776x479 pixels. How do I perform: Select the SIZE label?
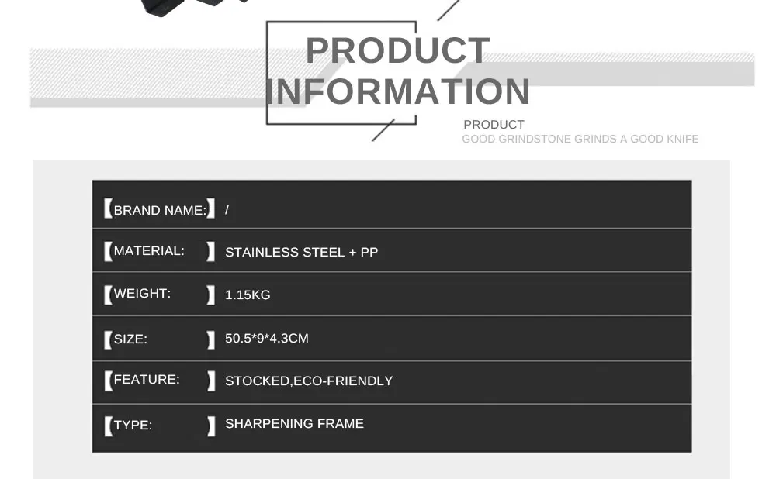tap(130, 339)
